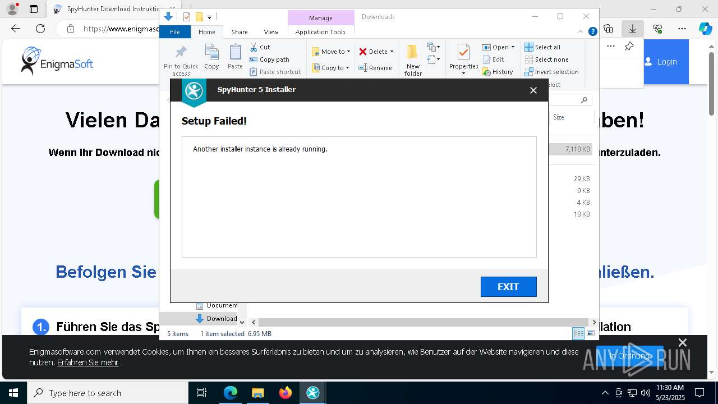Open Customize Quick Access Toolbar dropdown

(x=209, y=17)
